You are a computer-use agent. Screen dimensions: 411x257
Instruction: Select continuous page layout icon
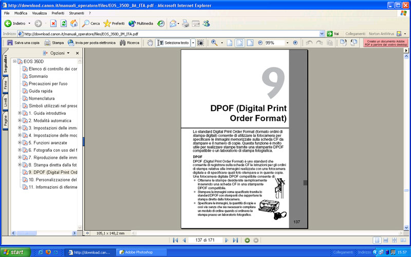[x=386, y=240]
